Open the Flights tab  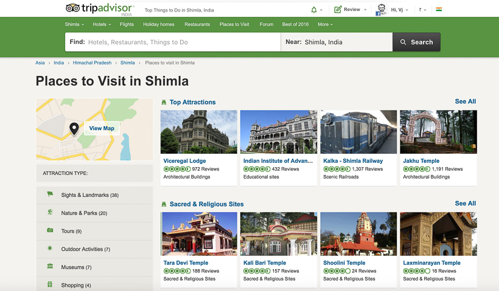click(127, 24)
